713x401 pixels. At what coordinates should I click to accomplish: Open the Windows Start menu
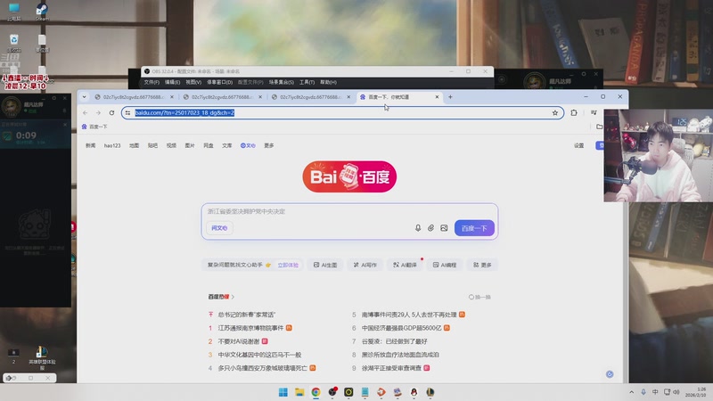click(x=283, y=392)
